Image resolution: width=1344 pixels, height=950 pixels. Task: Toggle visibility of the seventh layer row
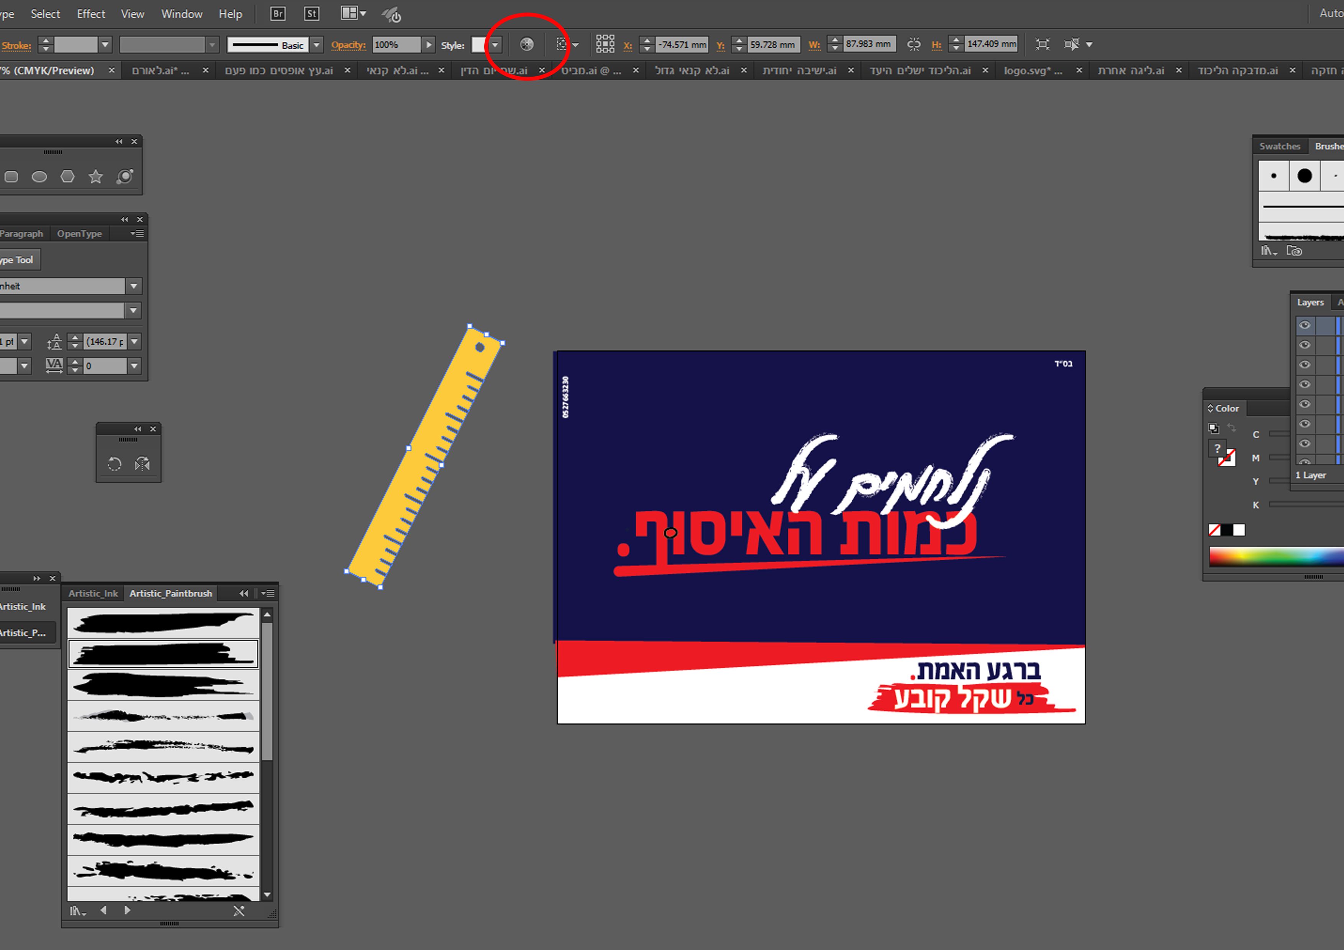pyautogui.click(x=1305, y=443)
